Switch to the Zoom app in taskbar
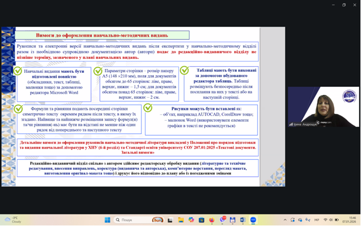Screen dimensions: 361x226 point(253,220)
